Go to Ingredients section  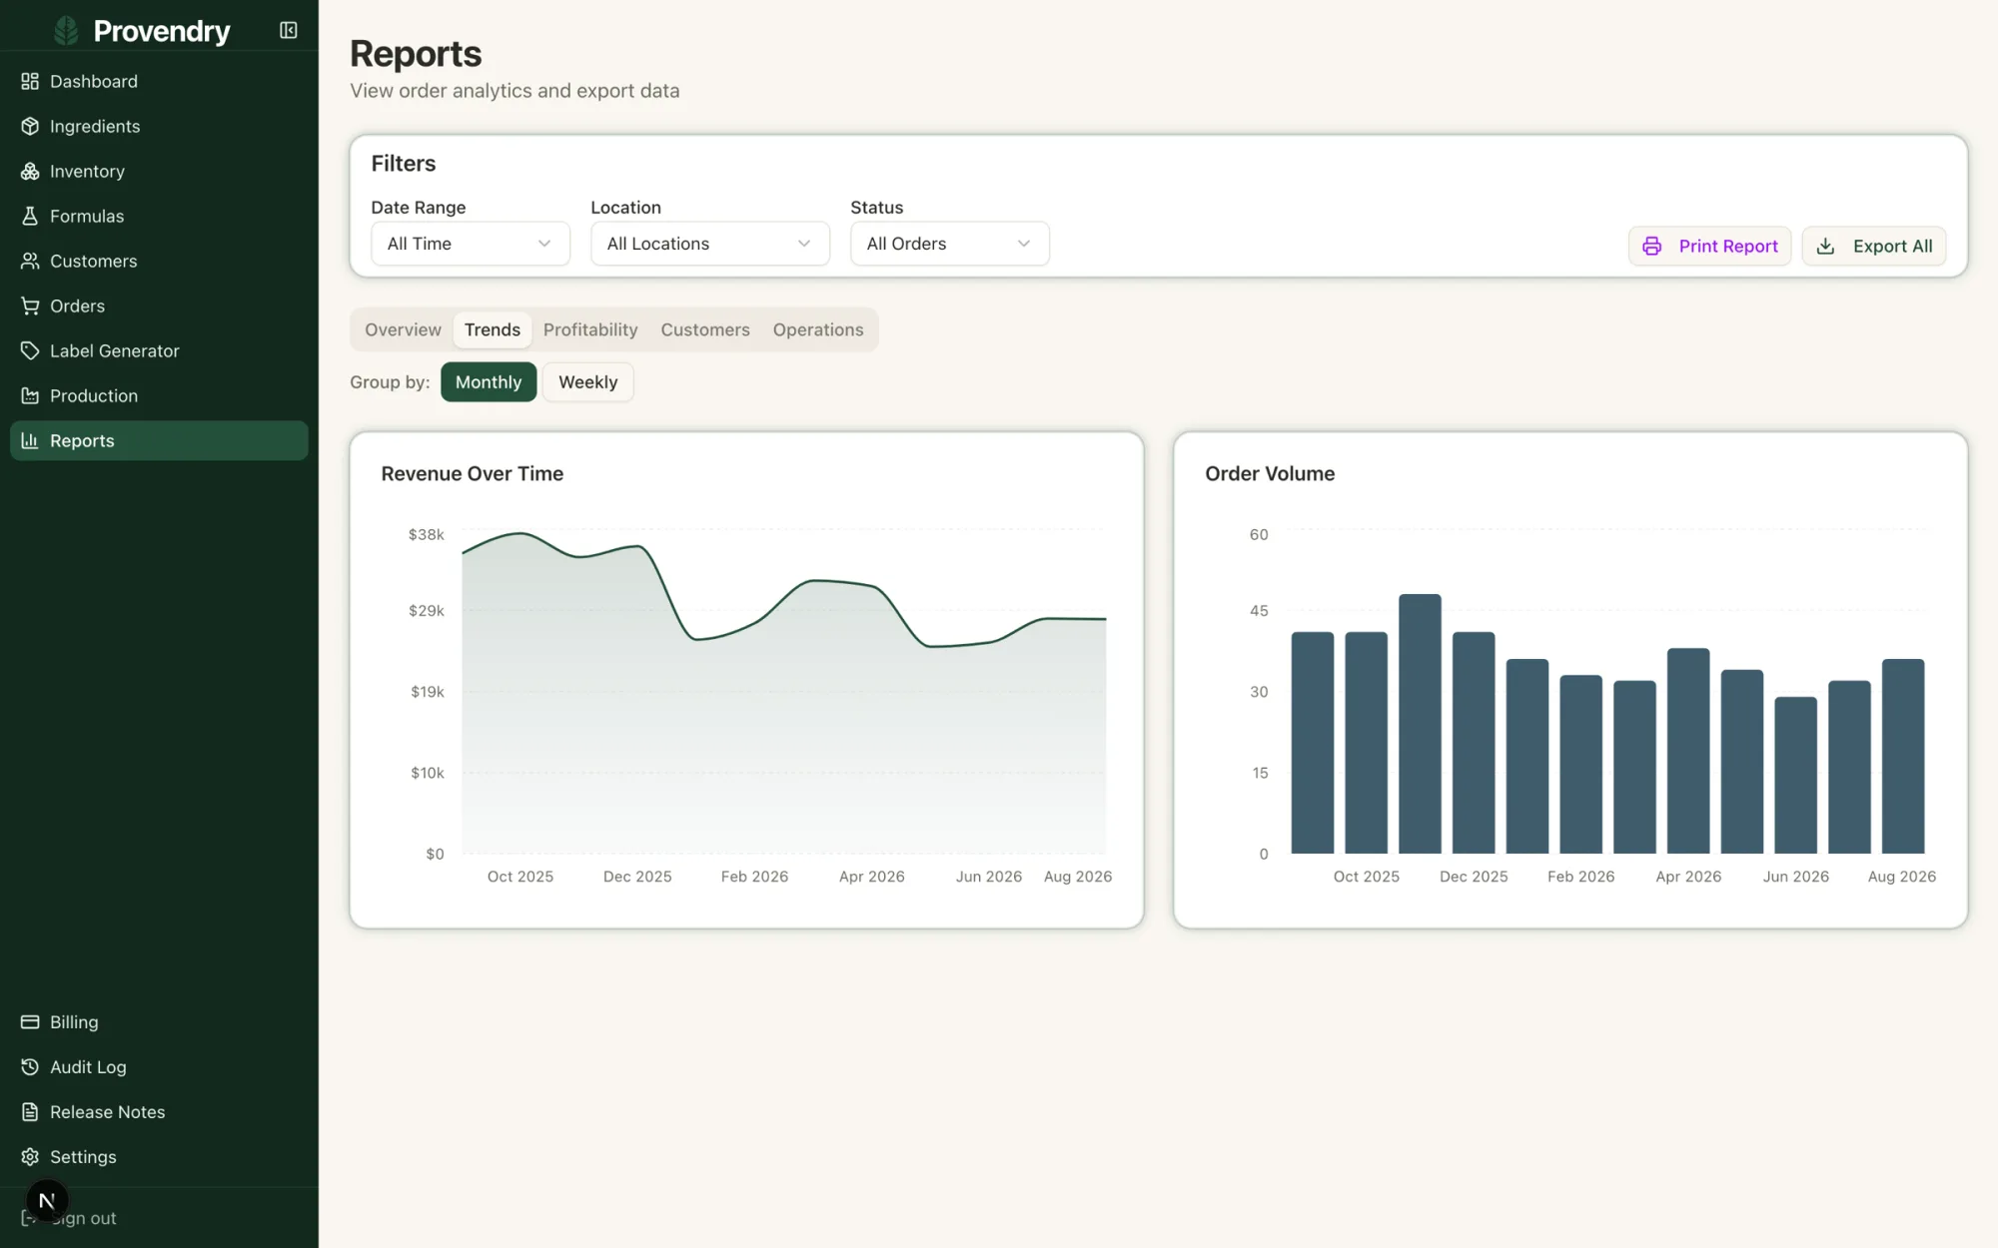(159, 126)
